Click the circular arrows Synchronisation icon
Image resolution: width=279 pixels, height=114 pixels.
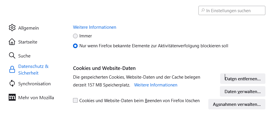click(12, 84)
